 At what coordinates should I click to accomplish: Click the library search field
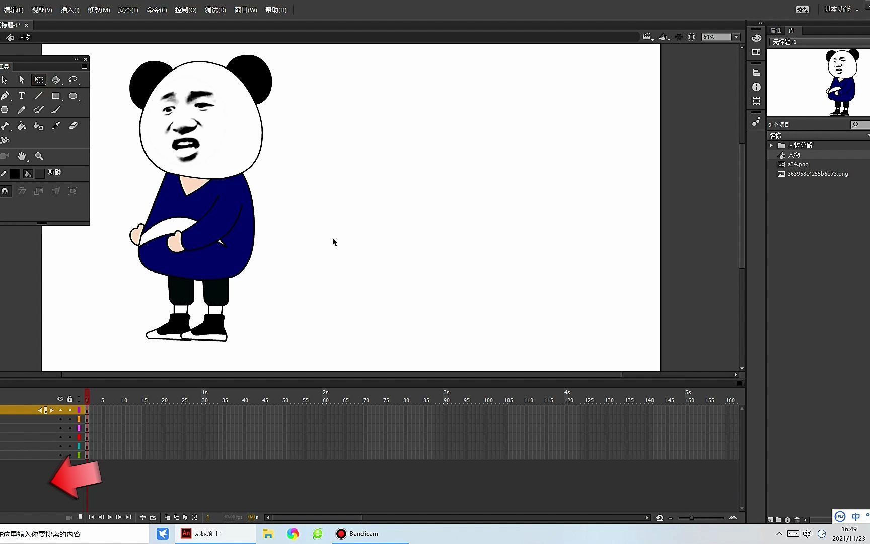pos(859,124)
